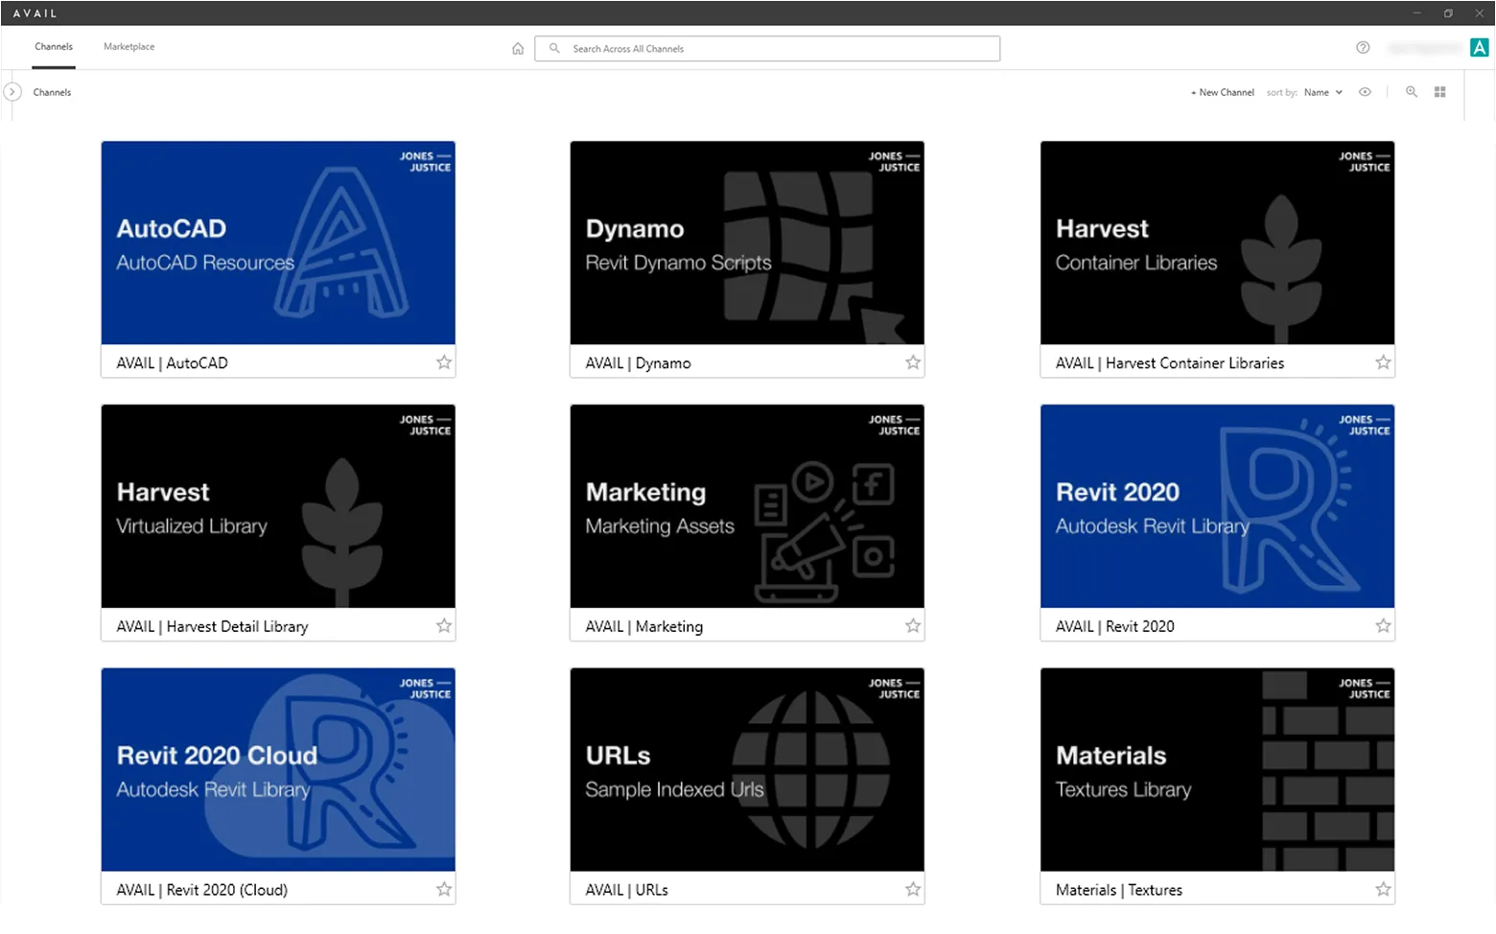
Task: Open the Harvest Container Libraries thumbnail
Action: [x=1217, y=243]
